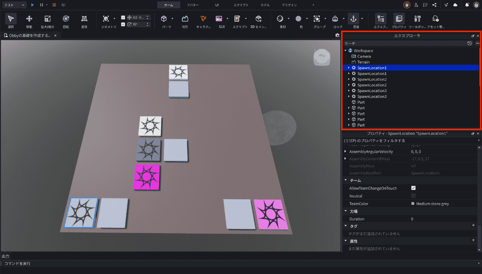
Task: Toggle the 0.5 move snapping checkbox
Action: (x=123, y=17)
